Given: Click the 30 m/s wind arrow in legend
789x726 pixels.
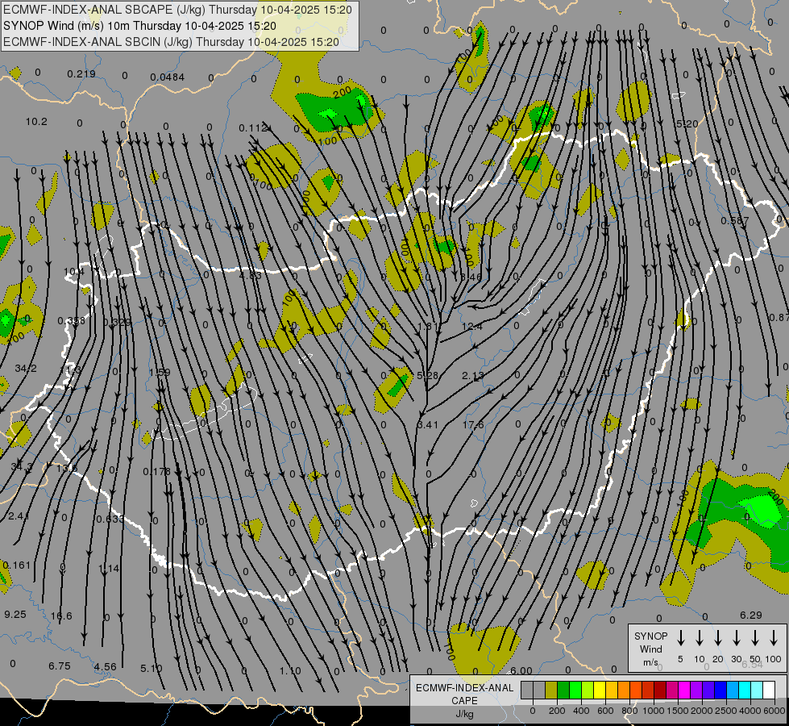Looking at the screenshot, I should [x=736, y=637].
